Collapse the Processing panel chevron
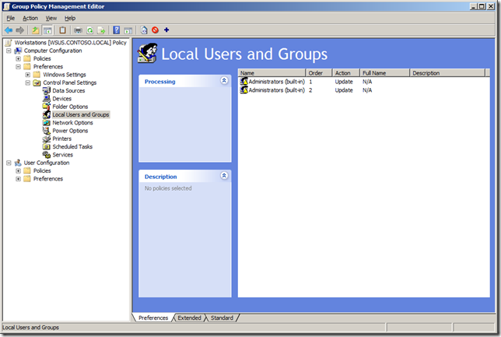 tap(224, 81)
